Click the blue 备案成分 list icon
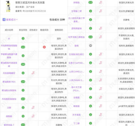Screen dimensions: 135x126 pyautogui.click(x=4, y=19)
